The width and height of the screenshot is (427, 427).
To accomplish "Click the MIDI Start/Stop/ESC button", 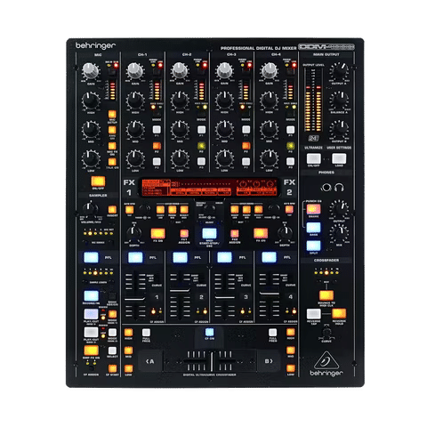I will click(x=209, y=233).
